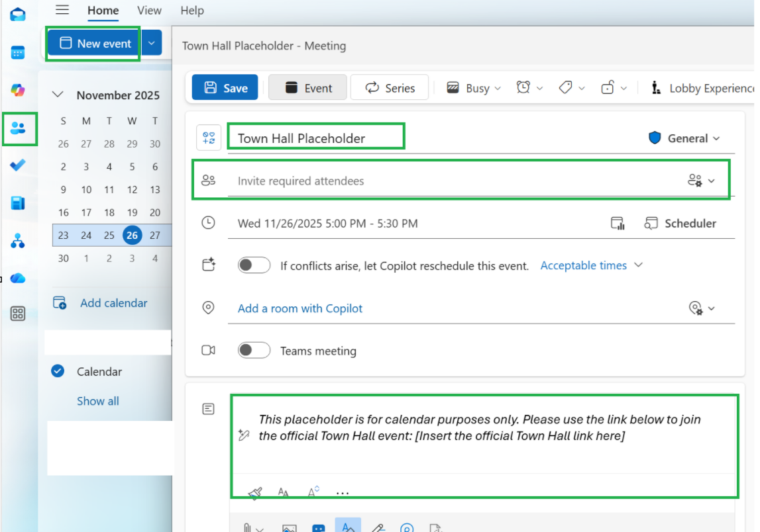760x532 pixels.
Task: Save the meeting
Action: 225,87
